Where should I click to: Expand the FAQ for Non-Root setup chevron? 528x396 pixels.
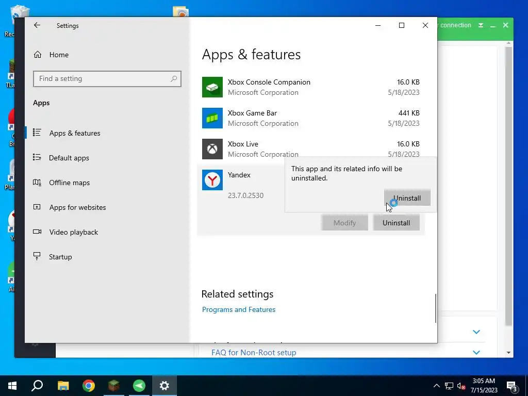pyautogui.click(x=476, y=353)
